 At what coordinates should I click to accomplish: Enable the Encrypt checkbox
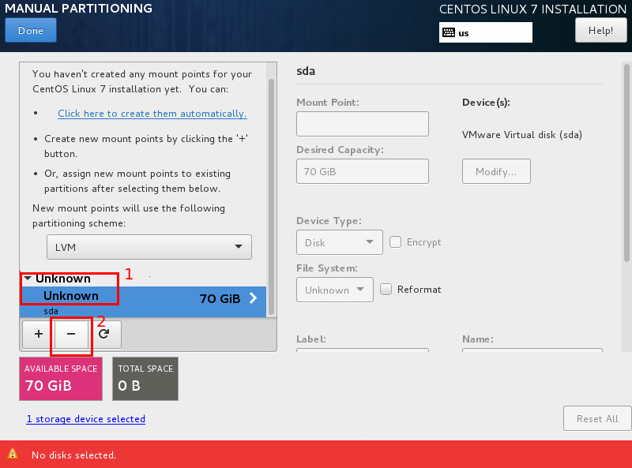pyautogui.click(x=396, y=242)
